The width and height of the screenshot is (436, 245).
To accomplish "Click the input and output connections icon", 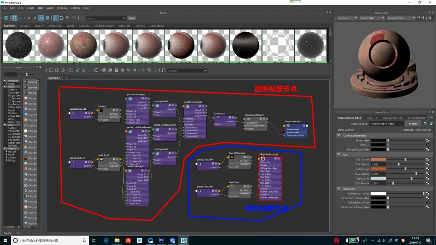I will (57, 70).
